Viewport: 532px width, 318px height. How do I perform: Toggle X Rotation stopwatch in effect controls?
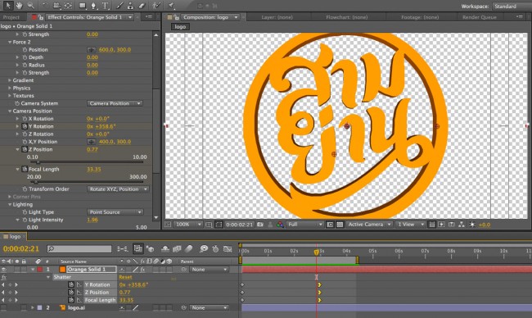point(25,119)
